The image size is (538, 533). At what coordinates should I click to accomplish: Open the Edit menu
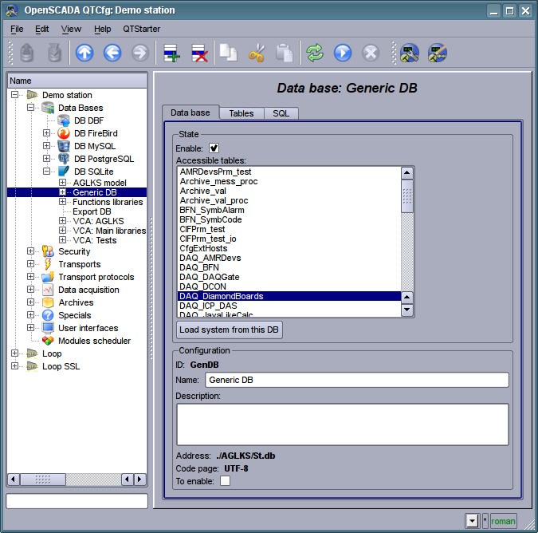click(42, 29)
